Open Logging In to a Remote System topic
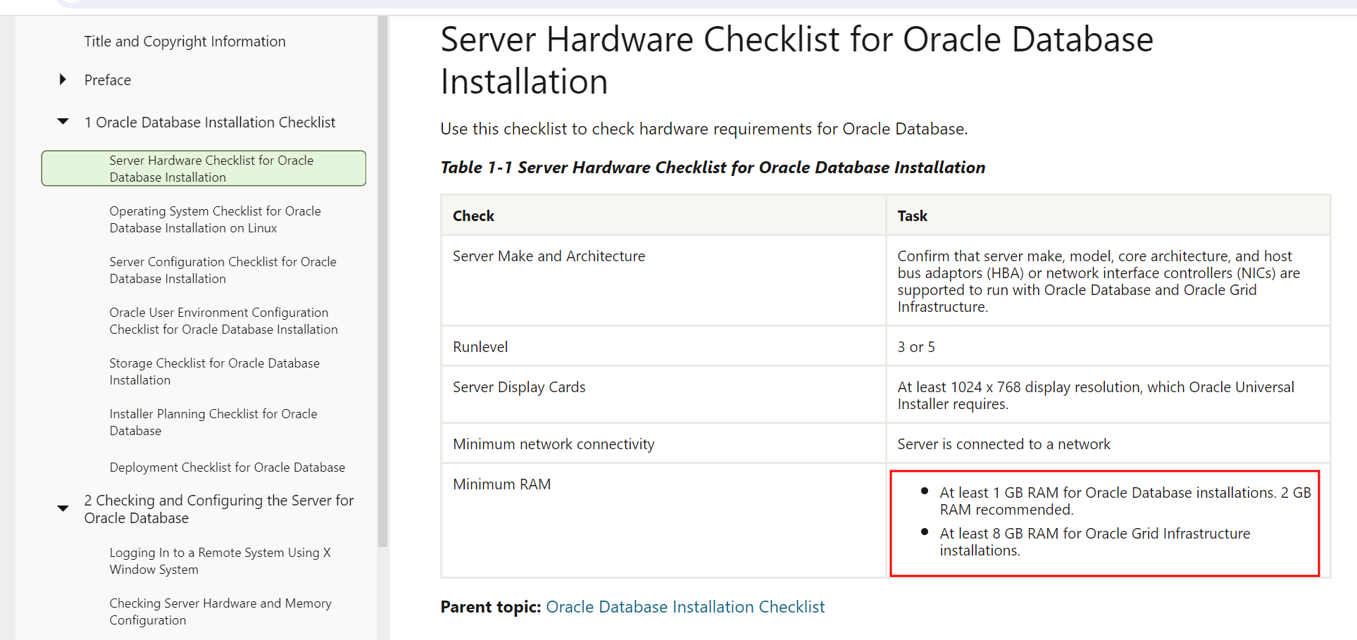 click(x=220, y=561)
